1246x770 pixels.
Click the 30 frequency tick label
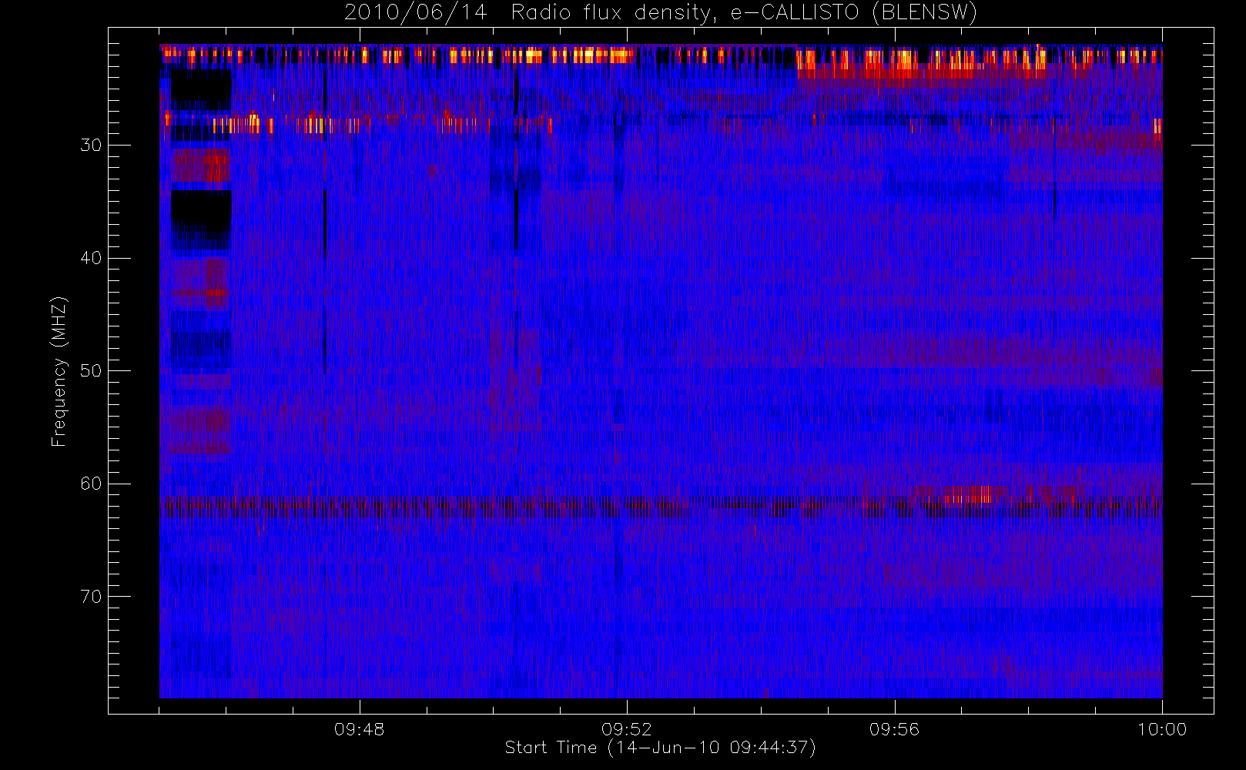pyautogui.click(x=91, y=146)
